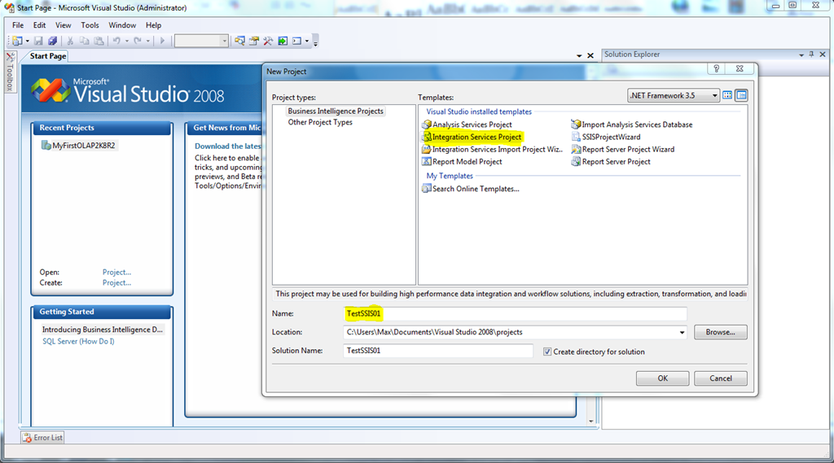The image size is (834, 463).
Task: Select Report Model Project template
Action: tap(463, 162)
